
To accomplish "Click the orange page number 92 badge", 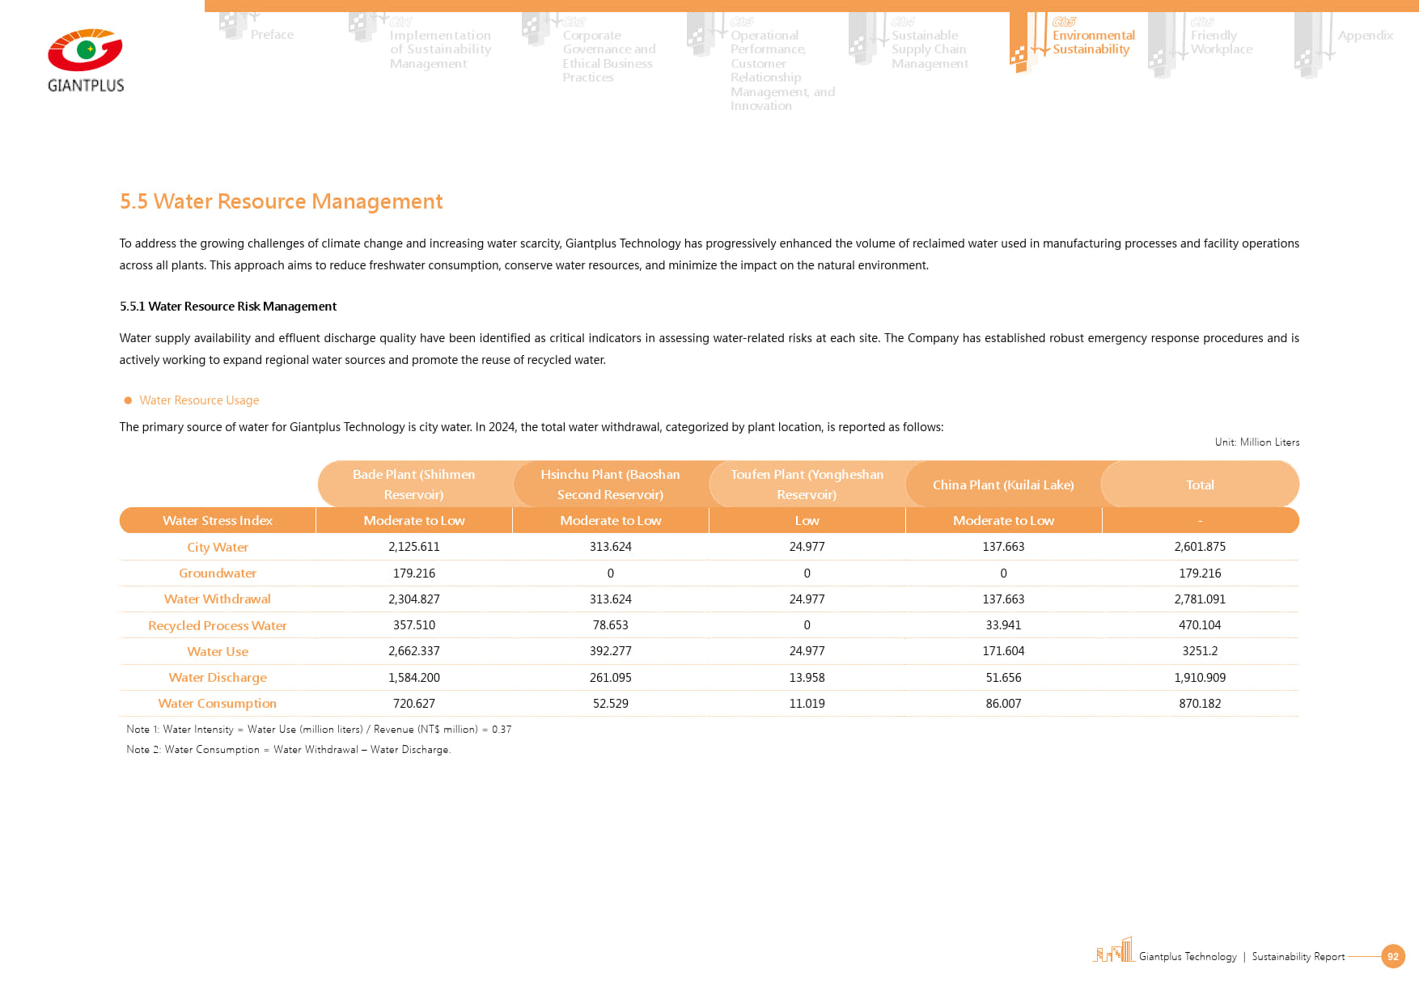I will tap(1392, 956).
